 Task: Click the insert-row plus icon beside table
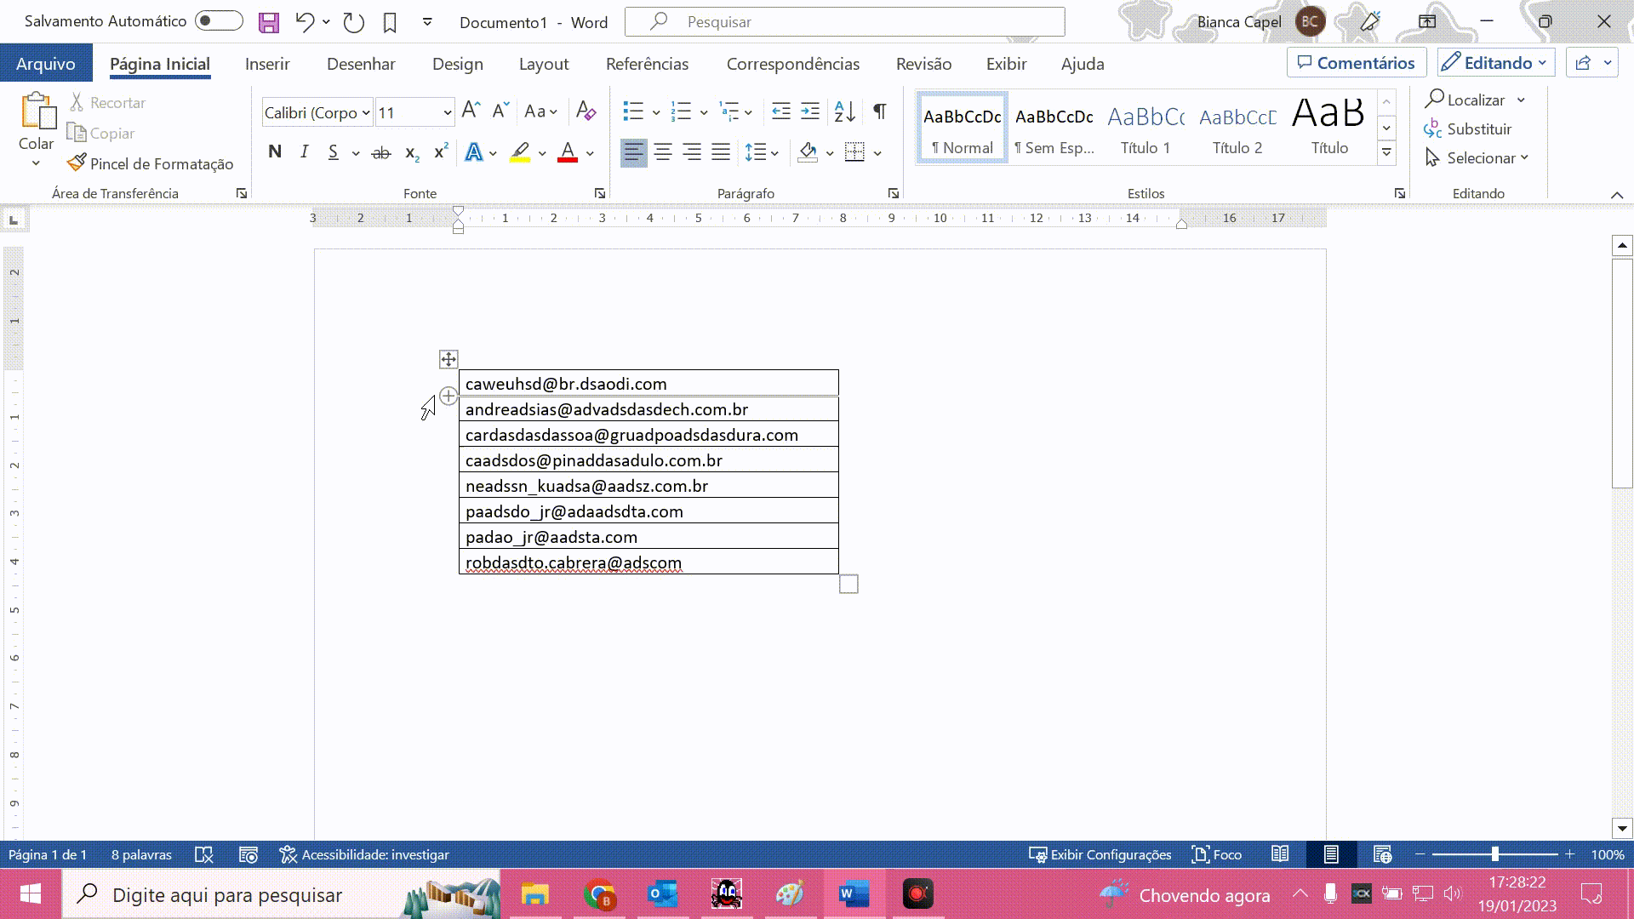(x=448, y=396)
